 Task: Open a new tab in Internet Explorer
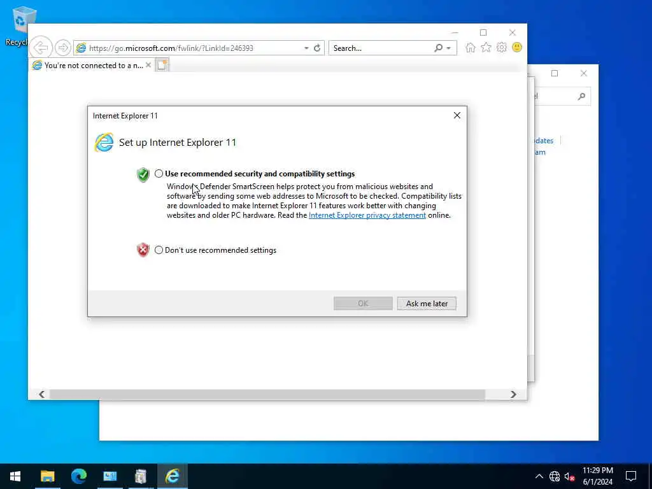point(162,65)
